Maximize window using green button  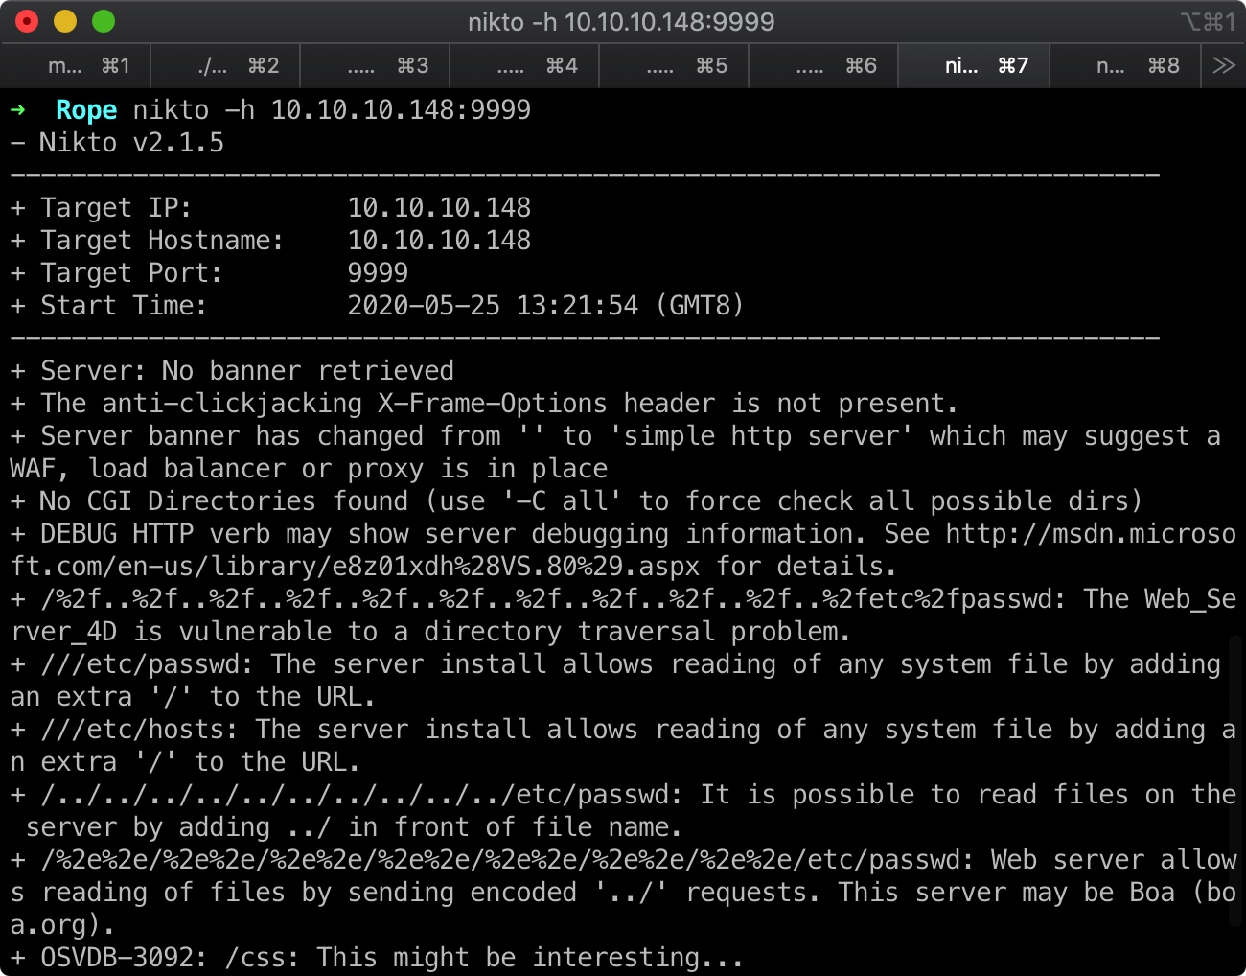104,21
